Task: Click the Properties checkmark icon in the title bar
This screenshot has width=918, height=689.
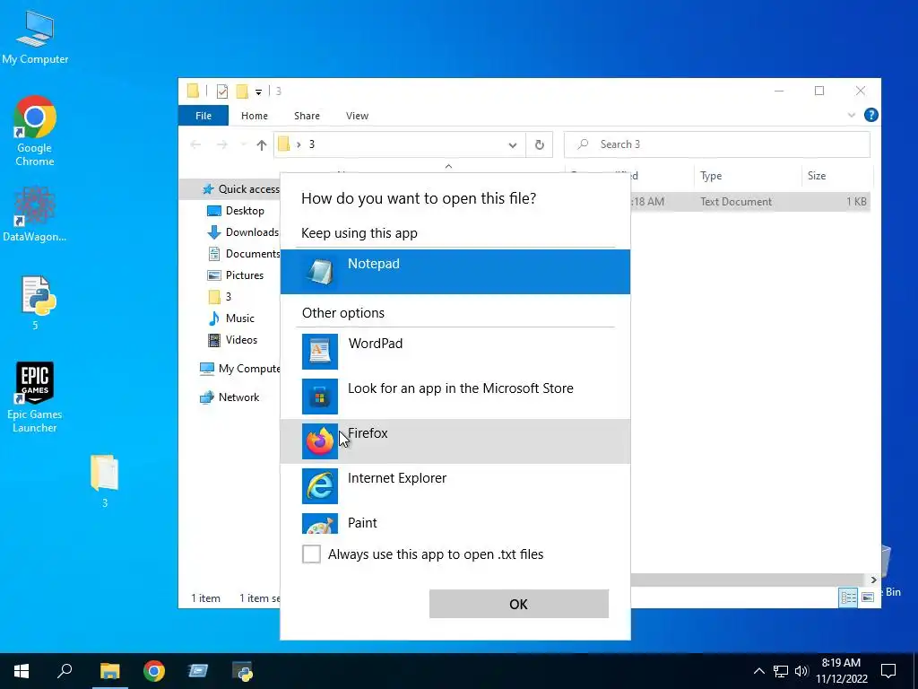Action: pos(222,91)
